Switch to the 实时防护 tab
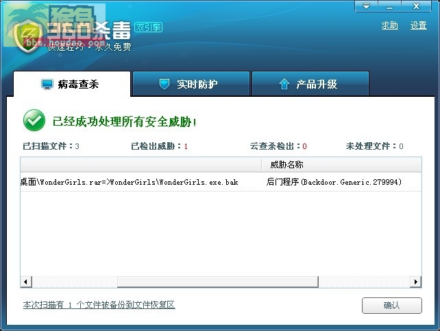 [191, 84]
